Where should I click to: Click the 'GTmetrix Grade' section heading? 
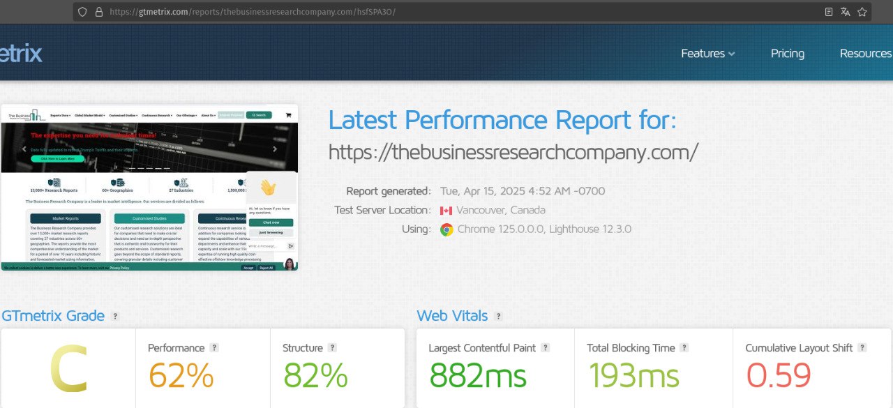(53, 316)
